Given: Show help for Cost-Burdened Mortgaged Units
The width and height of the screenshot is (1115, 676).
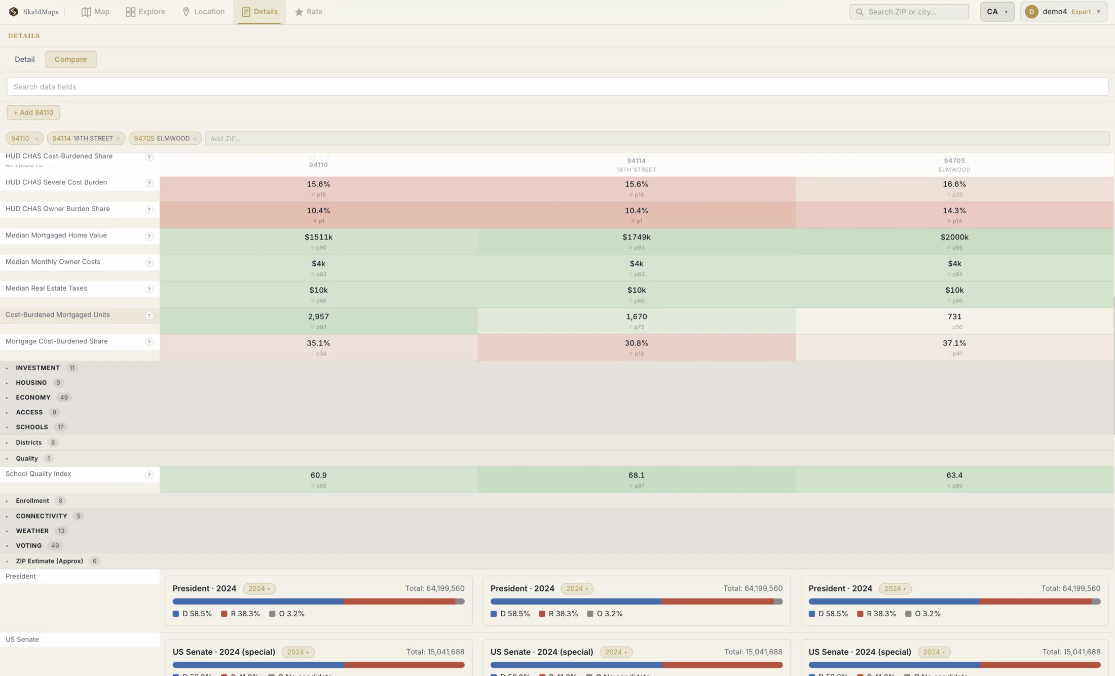Looking at the screenshot, I should (149, 316).
